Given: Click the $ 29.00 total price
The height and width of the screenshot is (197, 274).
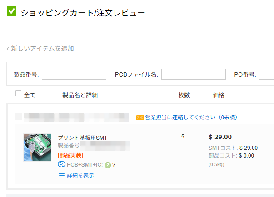Looking at the screenshot, I should pyautogui.click(x=220, y=137).
